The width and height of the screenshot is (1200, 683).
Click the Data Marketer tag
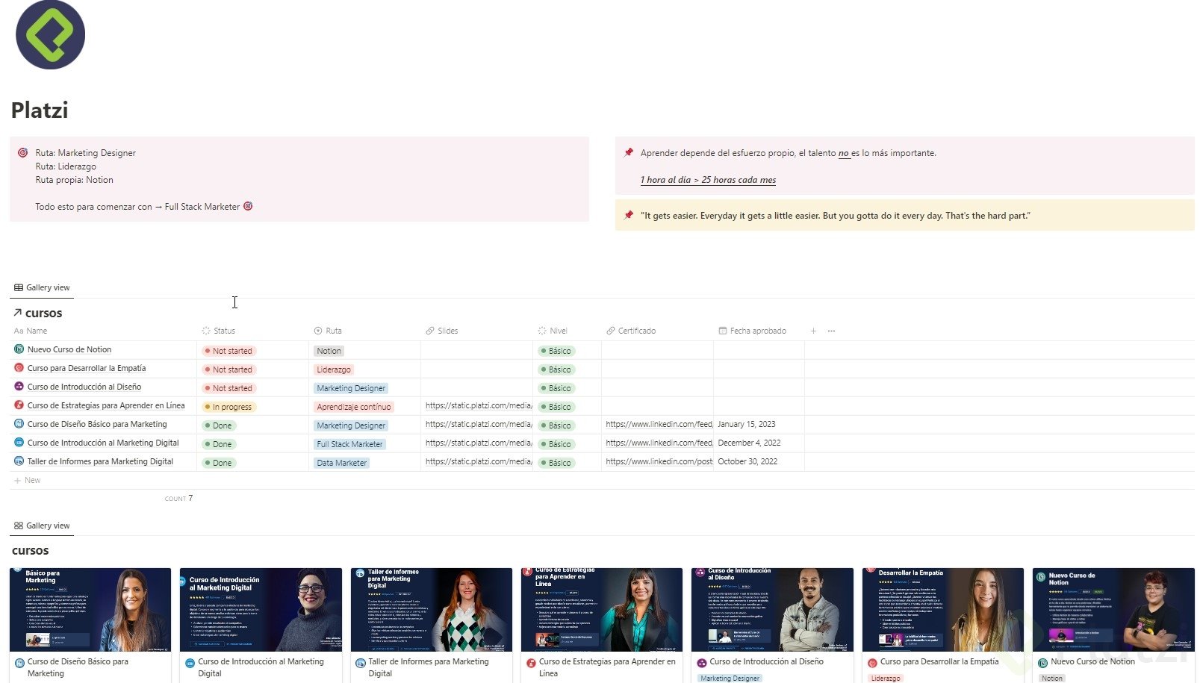coord(341,463)
